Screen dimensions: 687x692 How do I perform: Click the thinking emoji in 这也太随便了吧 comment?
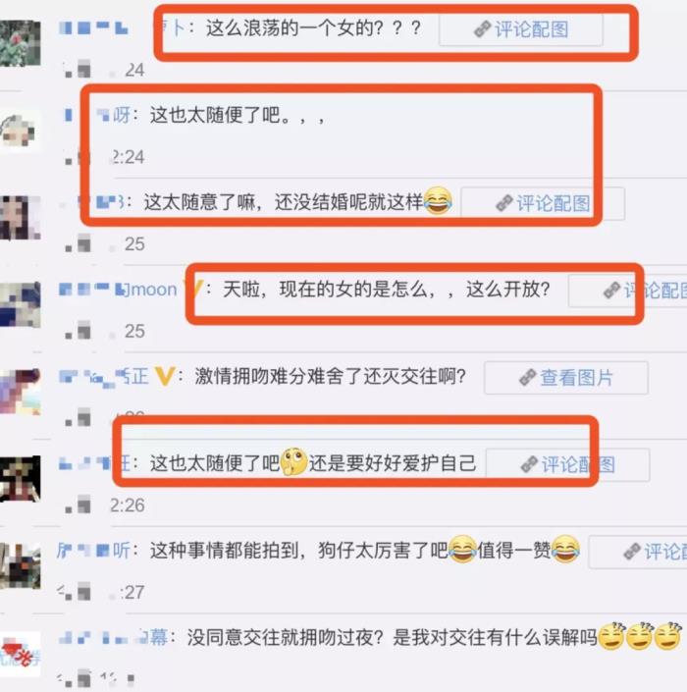293,462
